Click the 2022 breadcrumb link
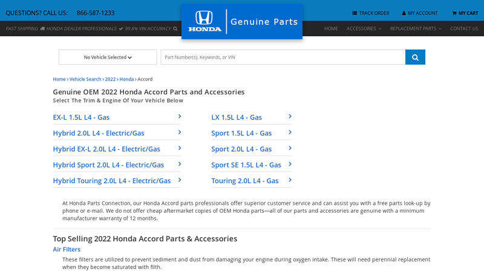Screen dimensions: 484x272 pyautogui.click(x=110, y=79)
